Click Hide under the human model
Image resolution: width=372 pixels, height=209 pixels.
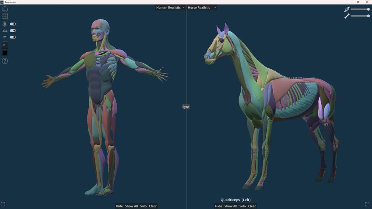tap(119, 206)
